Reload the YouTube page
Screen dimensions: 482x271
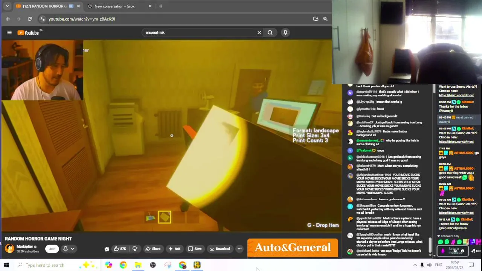[30, 19]
